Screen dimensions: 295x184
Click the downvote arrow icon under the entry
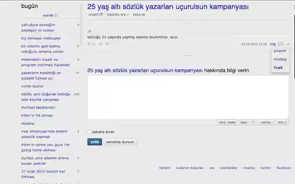click(107, 44)
